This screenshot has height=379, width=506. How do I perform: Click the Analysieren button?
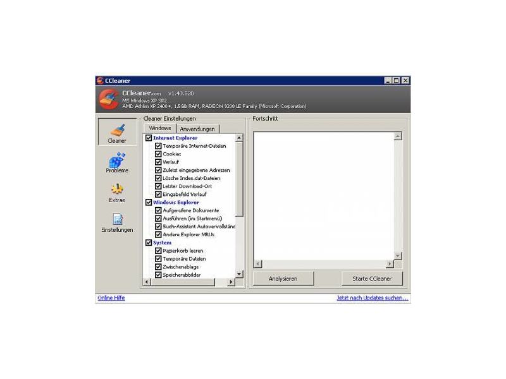[x=283, y=279]
